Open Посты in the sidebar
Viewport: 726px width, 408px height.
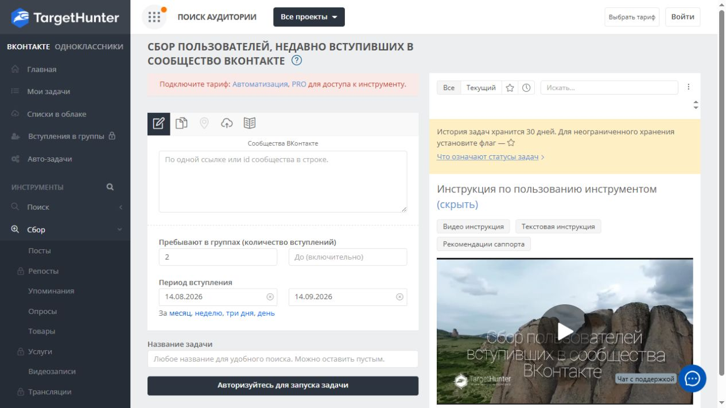(x=40, y=251)
